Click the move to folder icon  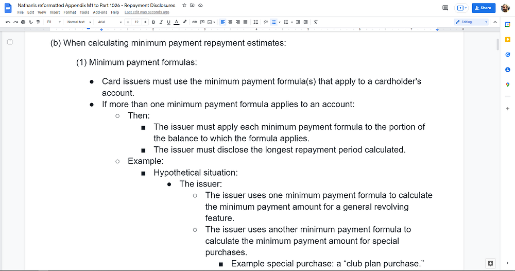click(192, 5)
